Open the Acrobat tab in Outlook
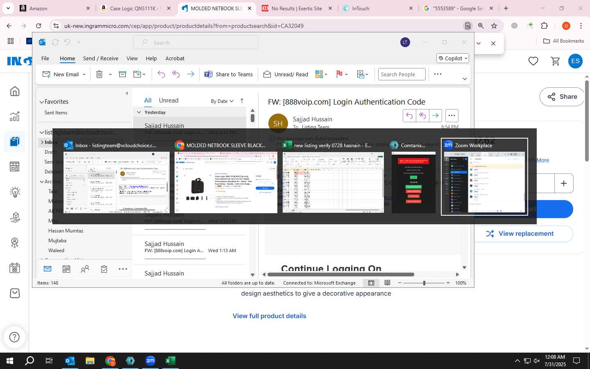The height and width of the screenshot is (369, 590). 175,58
